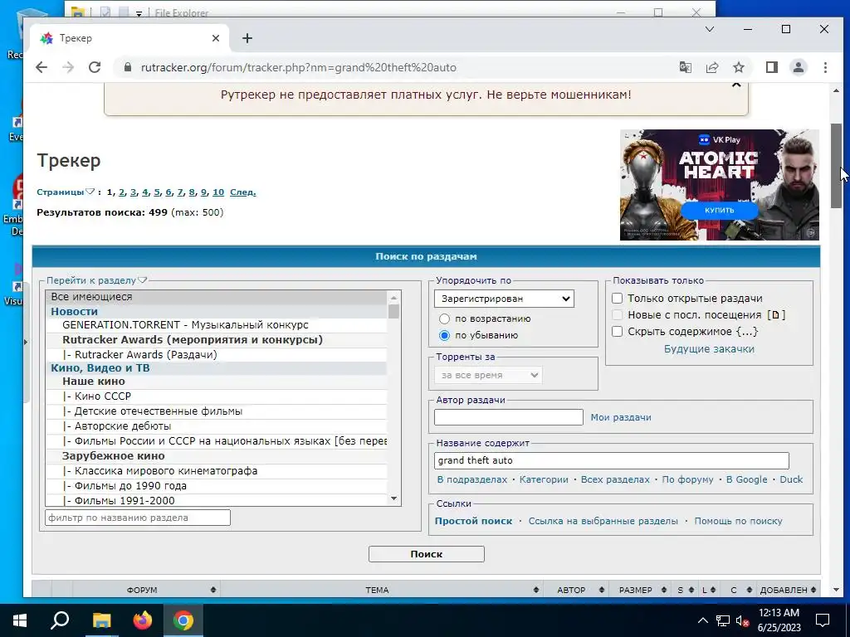This screenshot has width=850, height=637.
Task: Switch to Chrome on the taskbar
Action: coord(183,620)
